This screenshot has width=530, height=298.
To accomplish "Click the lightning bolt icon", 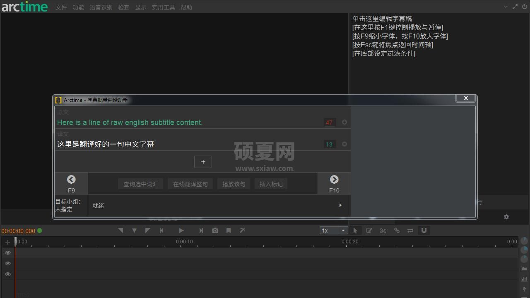I will [524, 289].
